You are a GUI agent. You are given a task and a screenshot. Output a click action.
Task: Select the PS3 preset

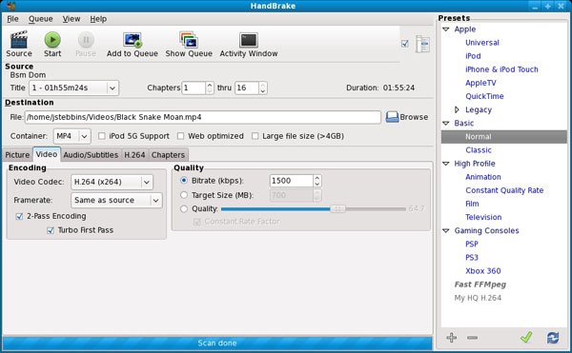(471, 258)
